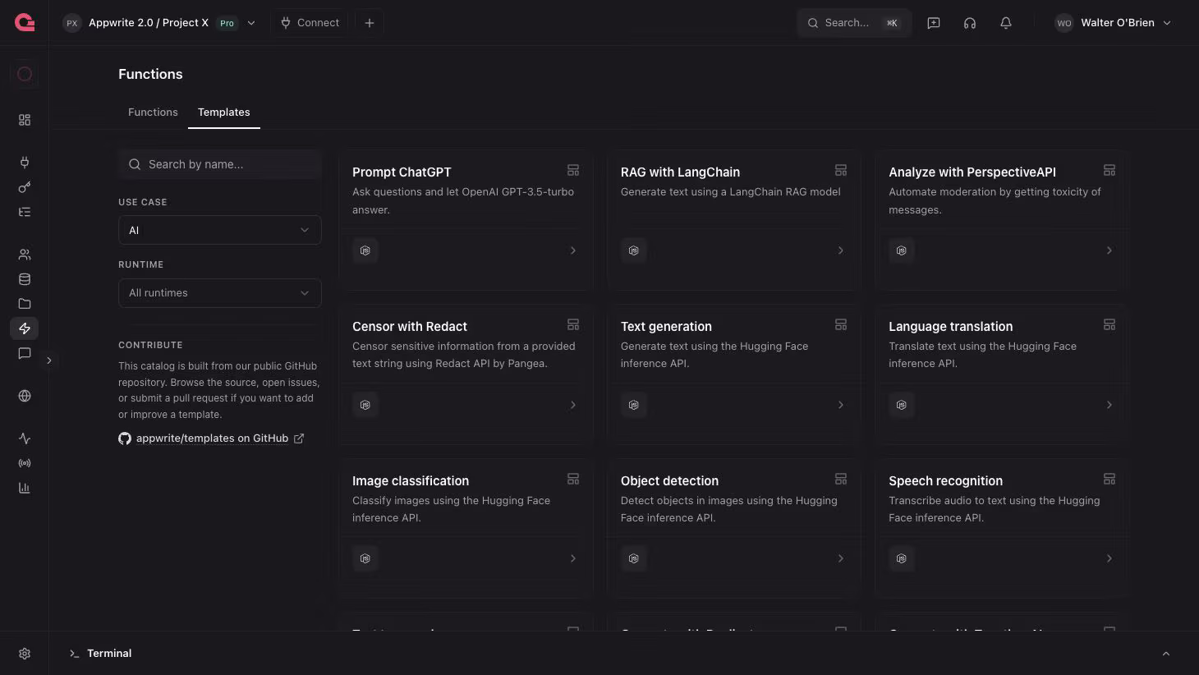Click the global Search box in header
Image resolution: width=1199 pixels, height=675 pixels.
click(x=854, y=23)
